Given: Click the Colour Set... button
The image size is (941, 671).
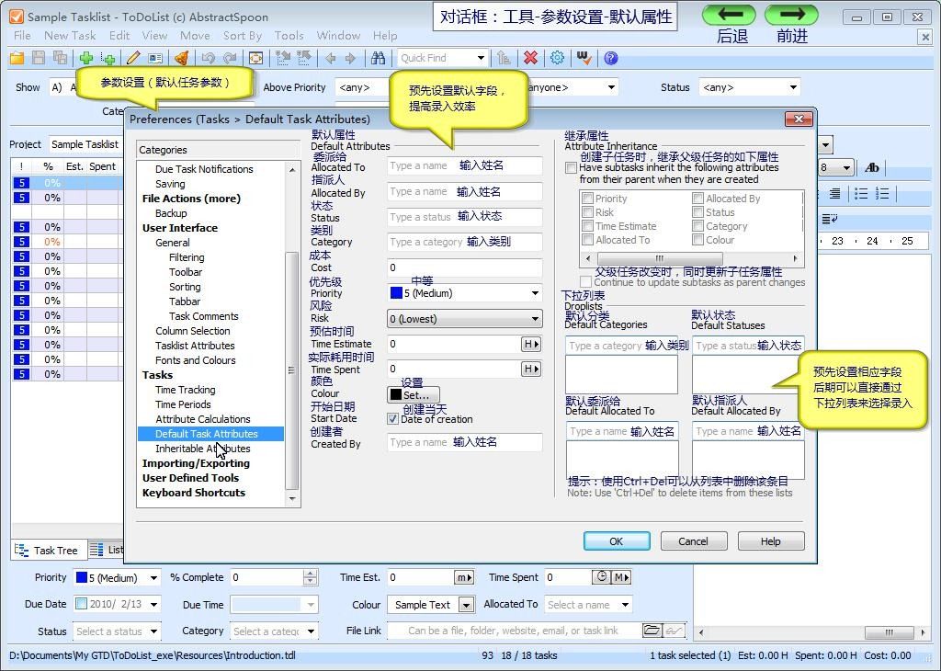Looking at the screenshot, I should [x=414, y=395].
